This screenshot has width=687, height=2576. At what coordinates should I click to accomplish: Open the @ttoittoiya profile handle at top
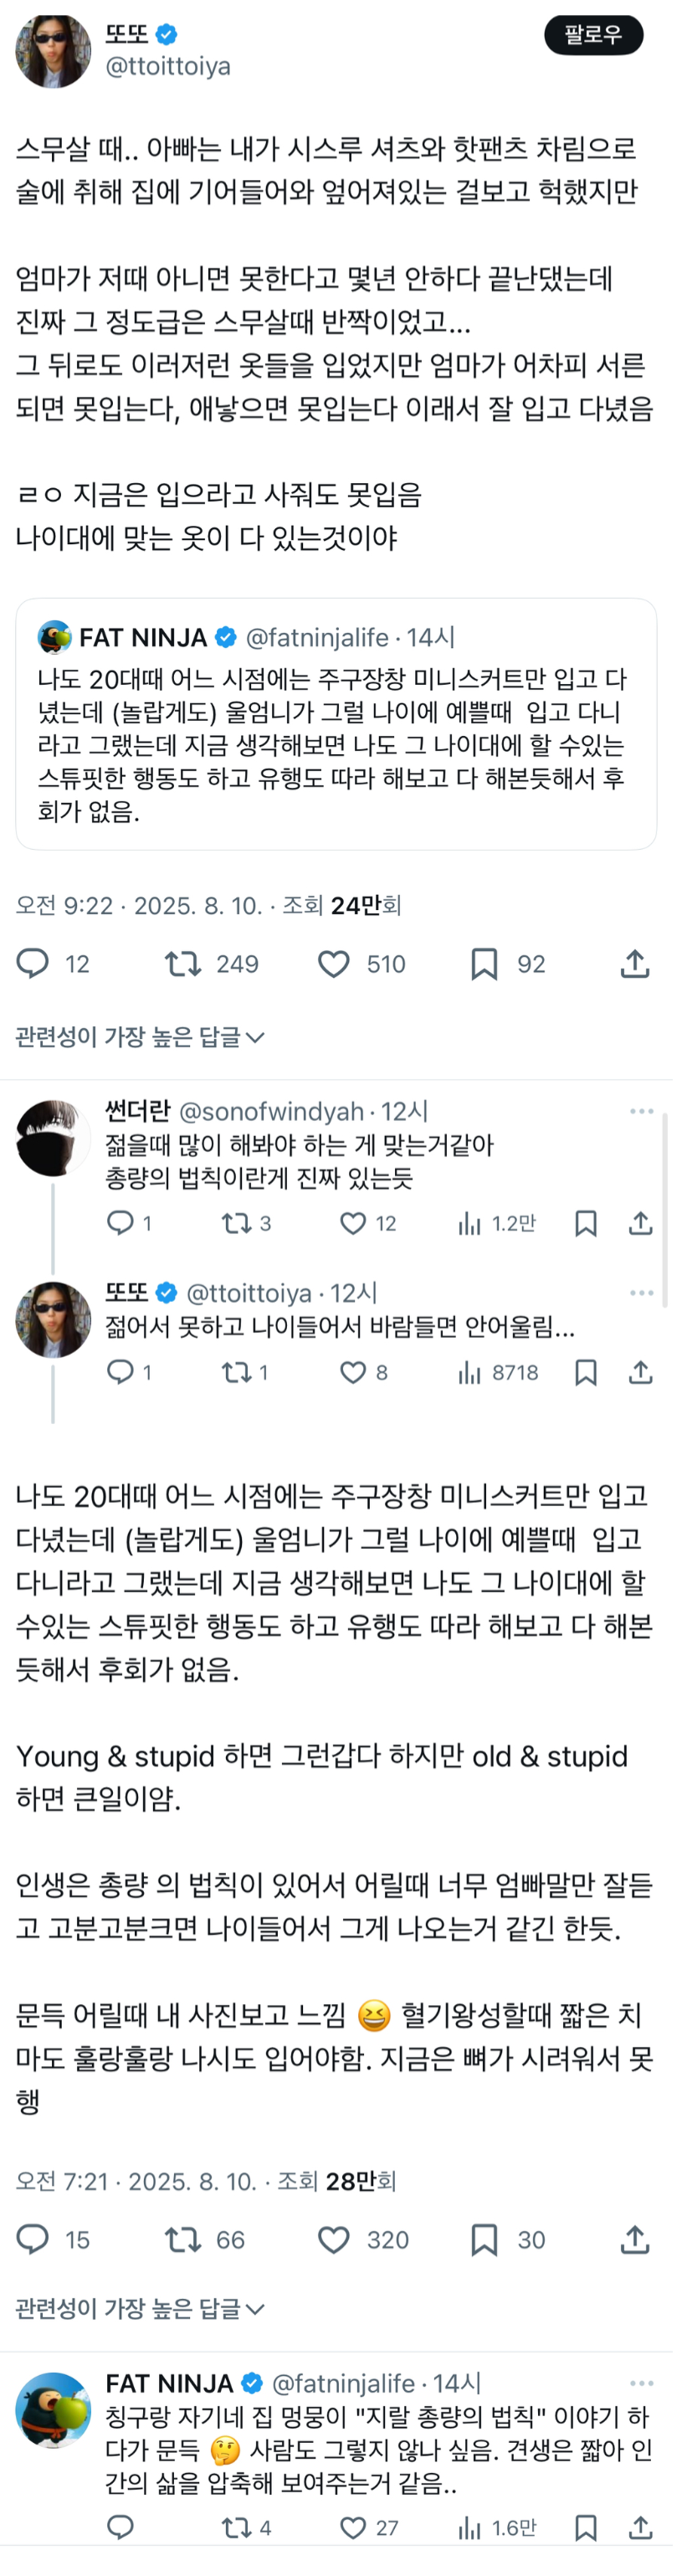click(x=168, y=66)
